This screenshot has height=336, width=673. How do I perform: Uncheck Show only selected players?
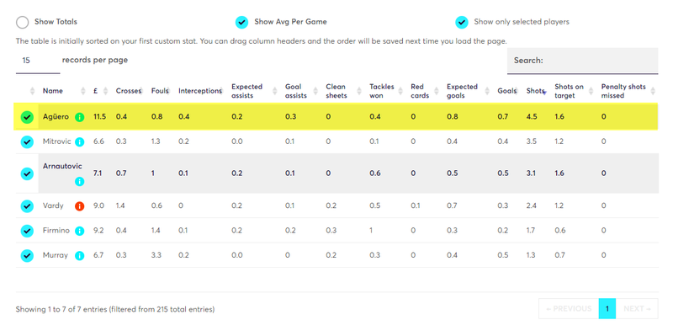(462, 22)
